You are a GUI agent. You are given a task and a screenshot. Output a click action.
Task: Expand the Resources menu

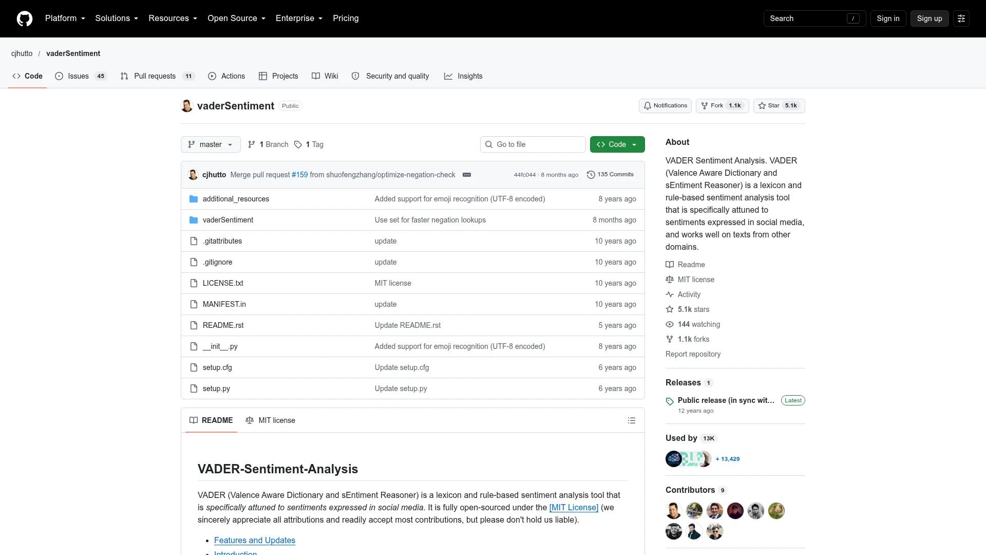coord(173,18)
